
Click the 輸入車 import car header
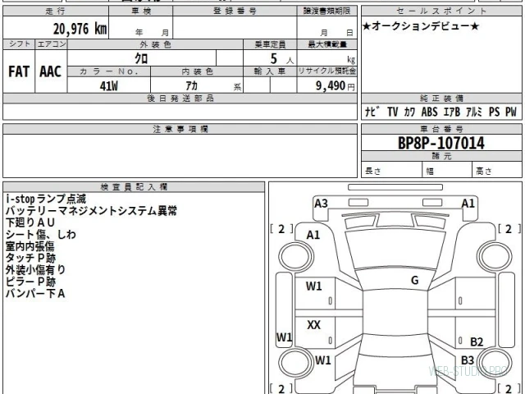tap(270, 71)
